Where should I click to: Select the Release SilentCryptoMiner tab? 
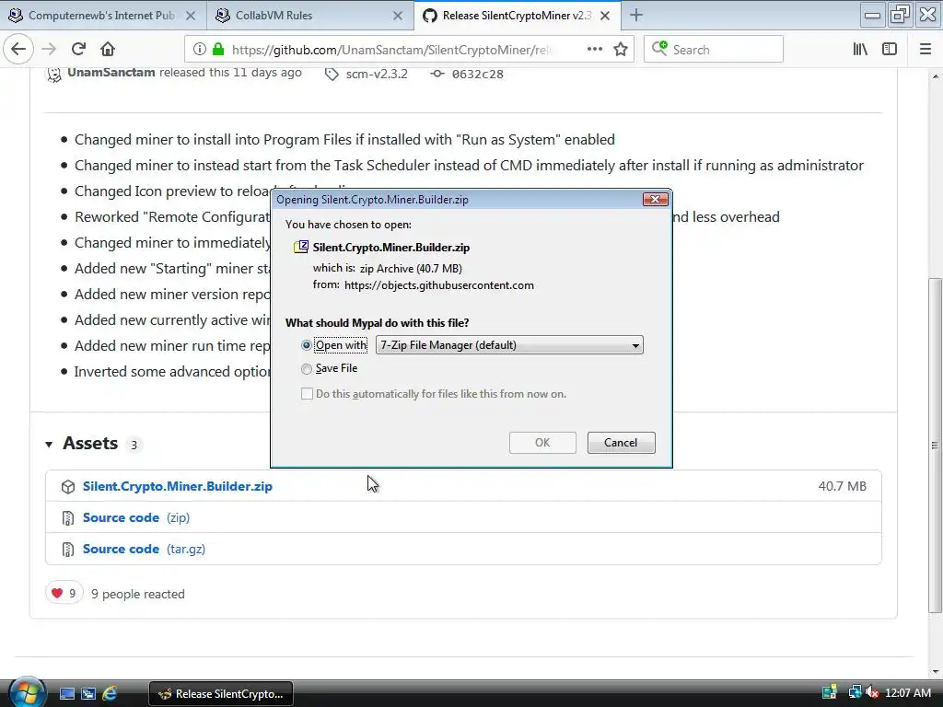517,16
